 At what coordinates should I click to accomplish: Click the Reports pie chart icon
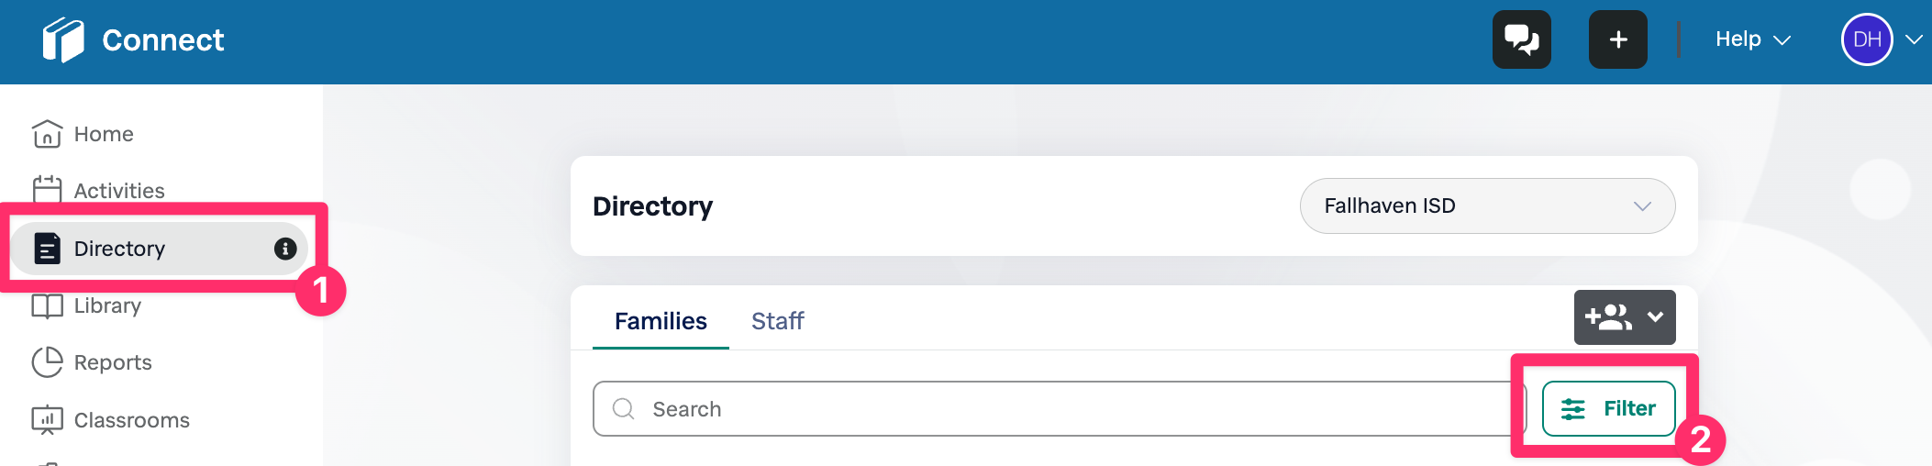47,362
